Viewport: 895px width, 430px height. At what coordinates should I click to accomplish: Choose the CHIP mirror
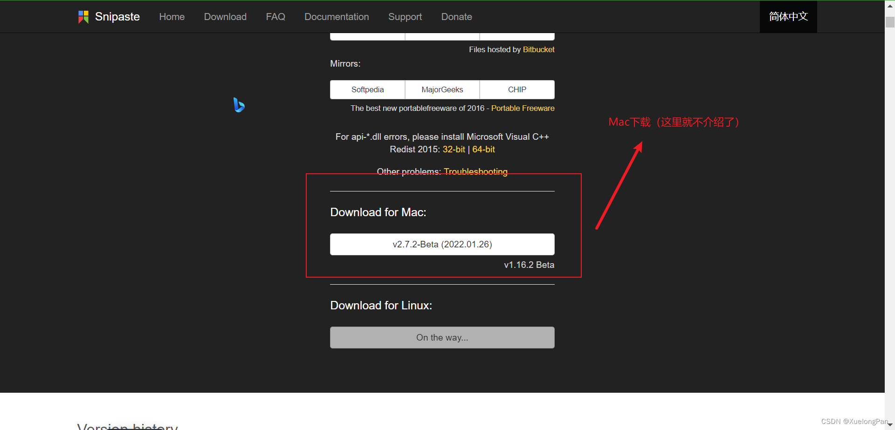(517, 89)
